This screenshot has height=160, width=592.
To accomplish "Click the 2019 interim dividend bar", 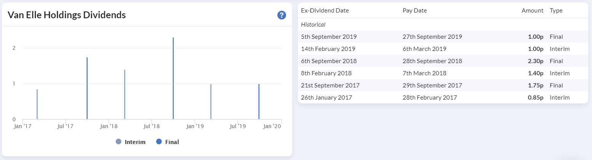I will [x=211, y=101].
